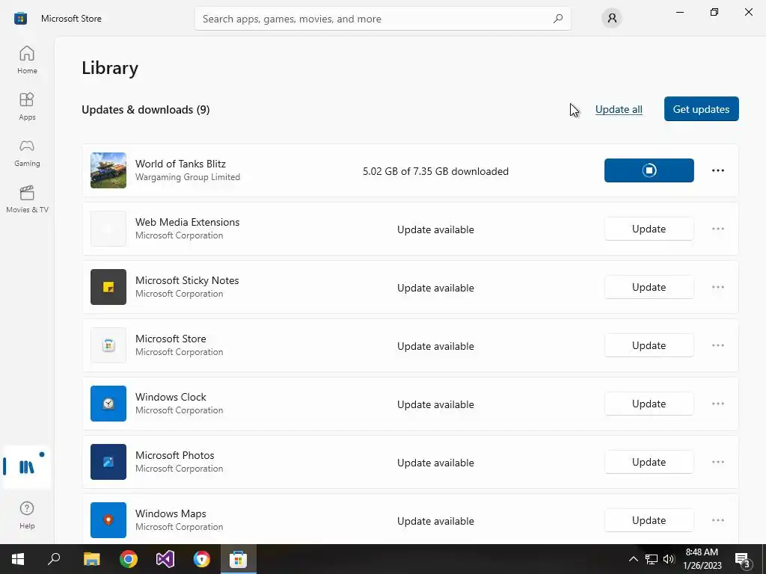
Task: Open more options for Windows Clock
Action: click(717, 404)
